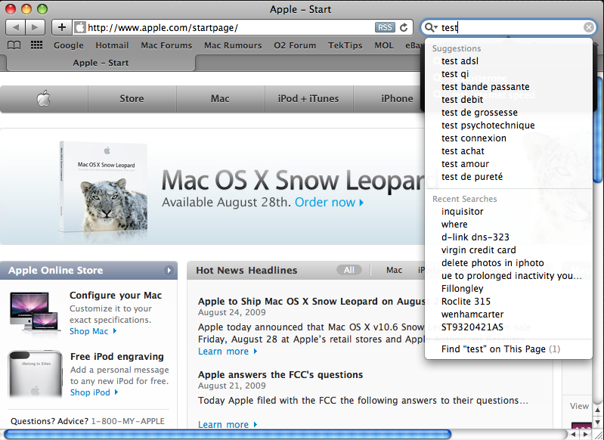Open Learn more under Snow Leopard headline
This screenshot has height=440, width=604.
pos(228,352)
